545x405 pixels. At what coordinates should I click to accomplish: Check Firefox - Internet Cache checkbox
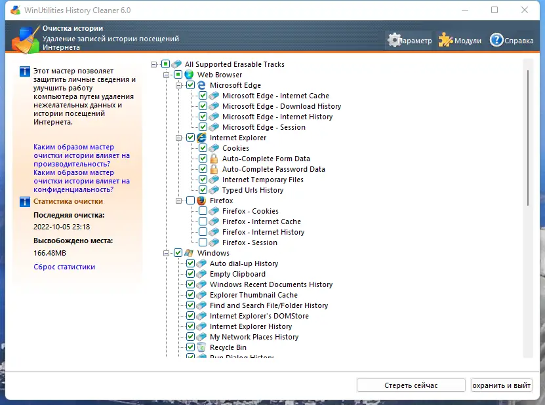point(203,222)
